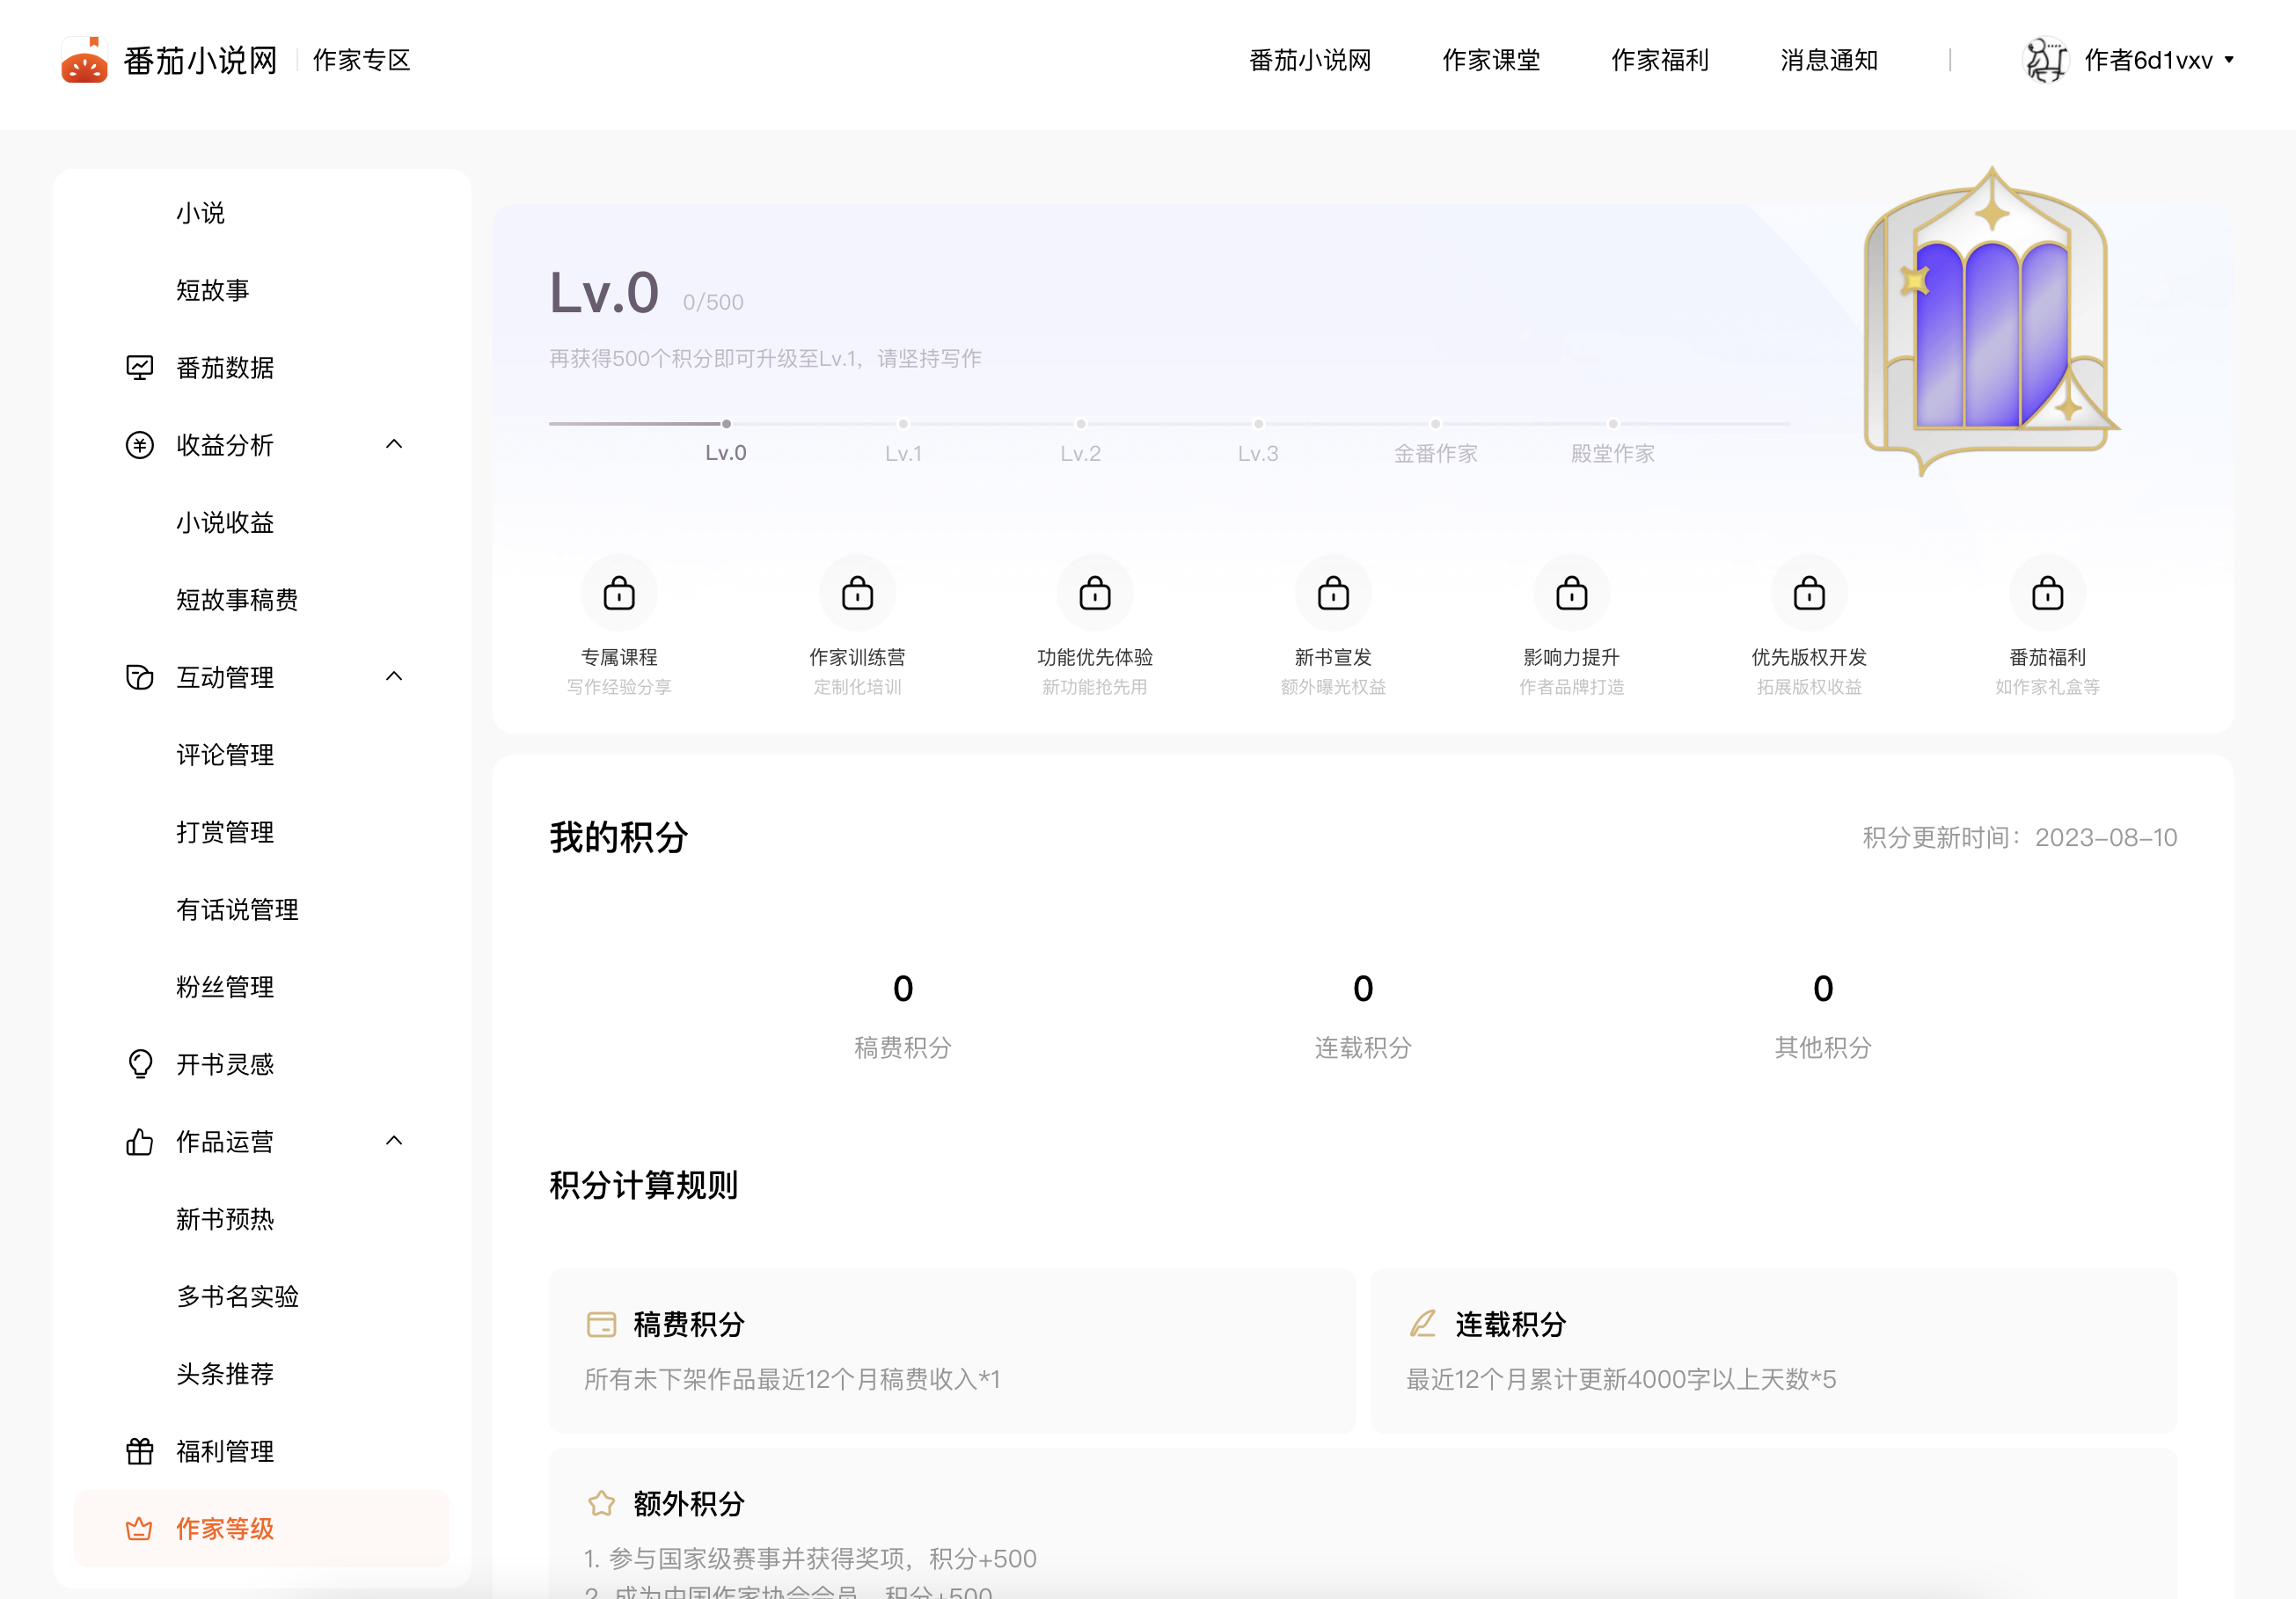Click the Tomato Novel logo icon
2296x1599 pixels.
(84, 60)
